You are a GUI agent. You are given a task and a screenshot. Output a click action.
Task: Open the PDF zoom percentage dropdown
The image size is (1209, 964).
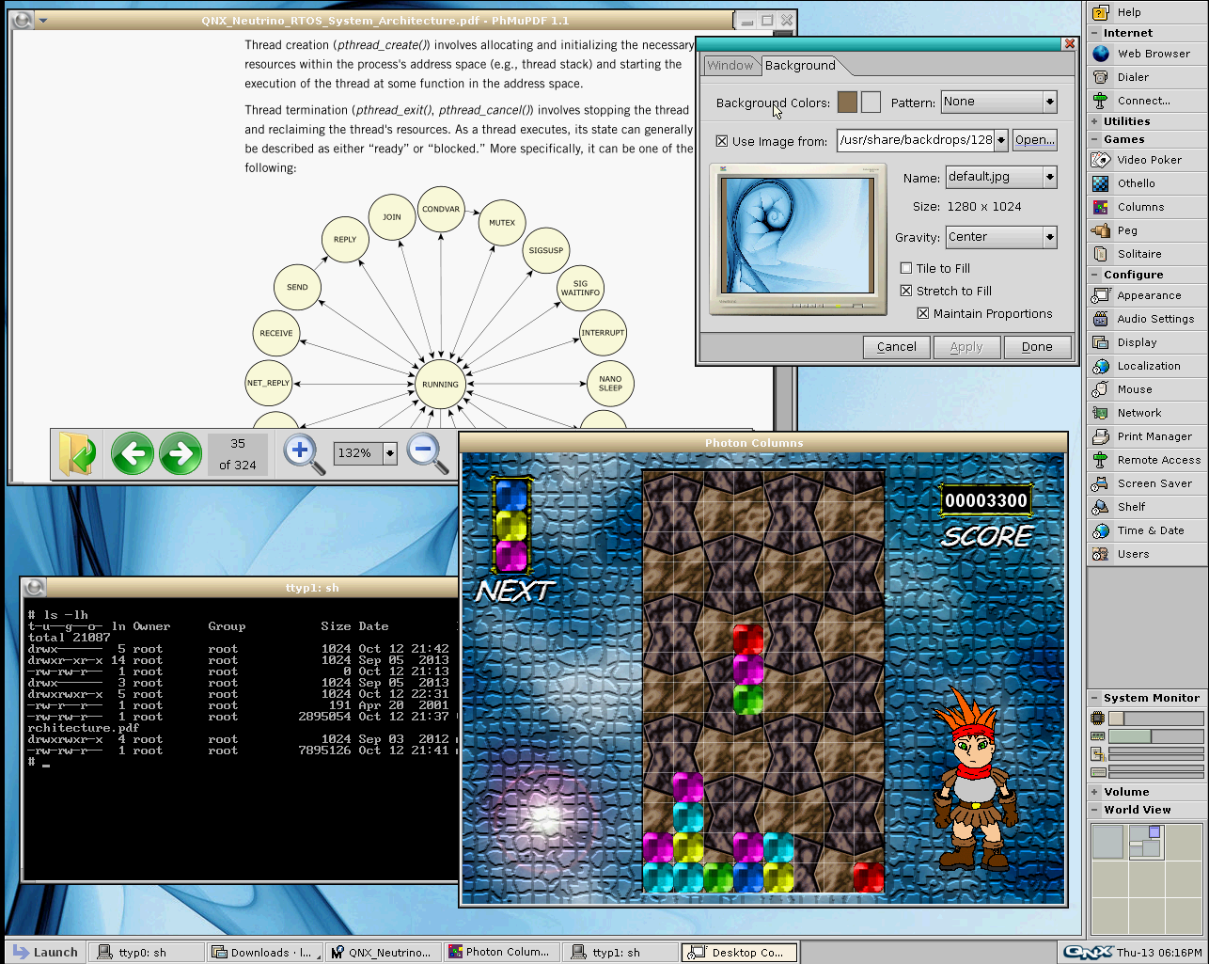coord(390,452)
